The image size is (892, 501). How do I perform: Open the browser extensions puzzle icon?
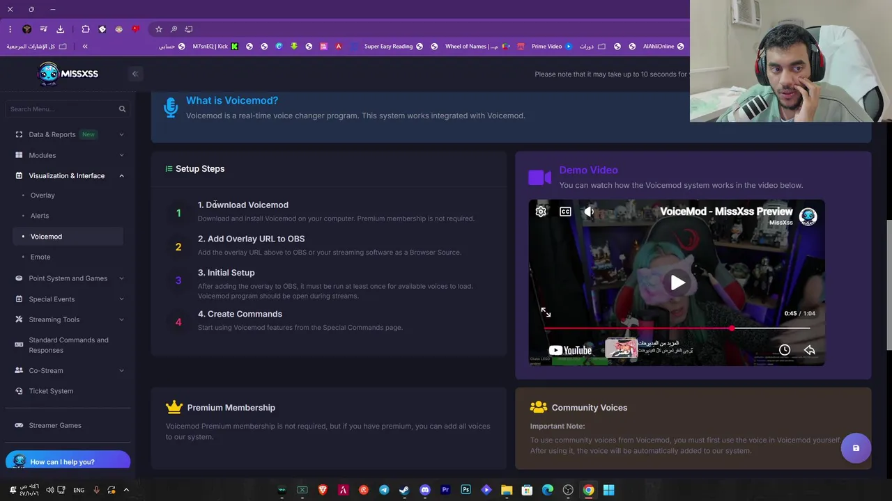[x=86, y=29]
